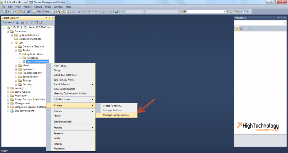Open the Connect dropdown in Object Explorer
This screenshot has height=153, width=288.
point(8,22)
